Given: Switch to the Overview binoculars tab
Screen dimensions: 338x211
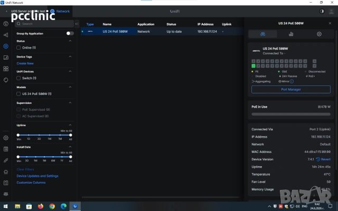Looking at the screenshot, I should (262, 34).
